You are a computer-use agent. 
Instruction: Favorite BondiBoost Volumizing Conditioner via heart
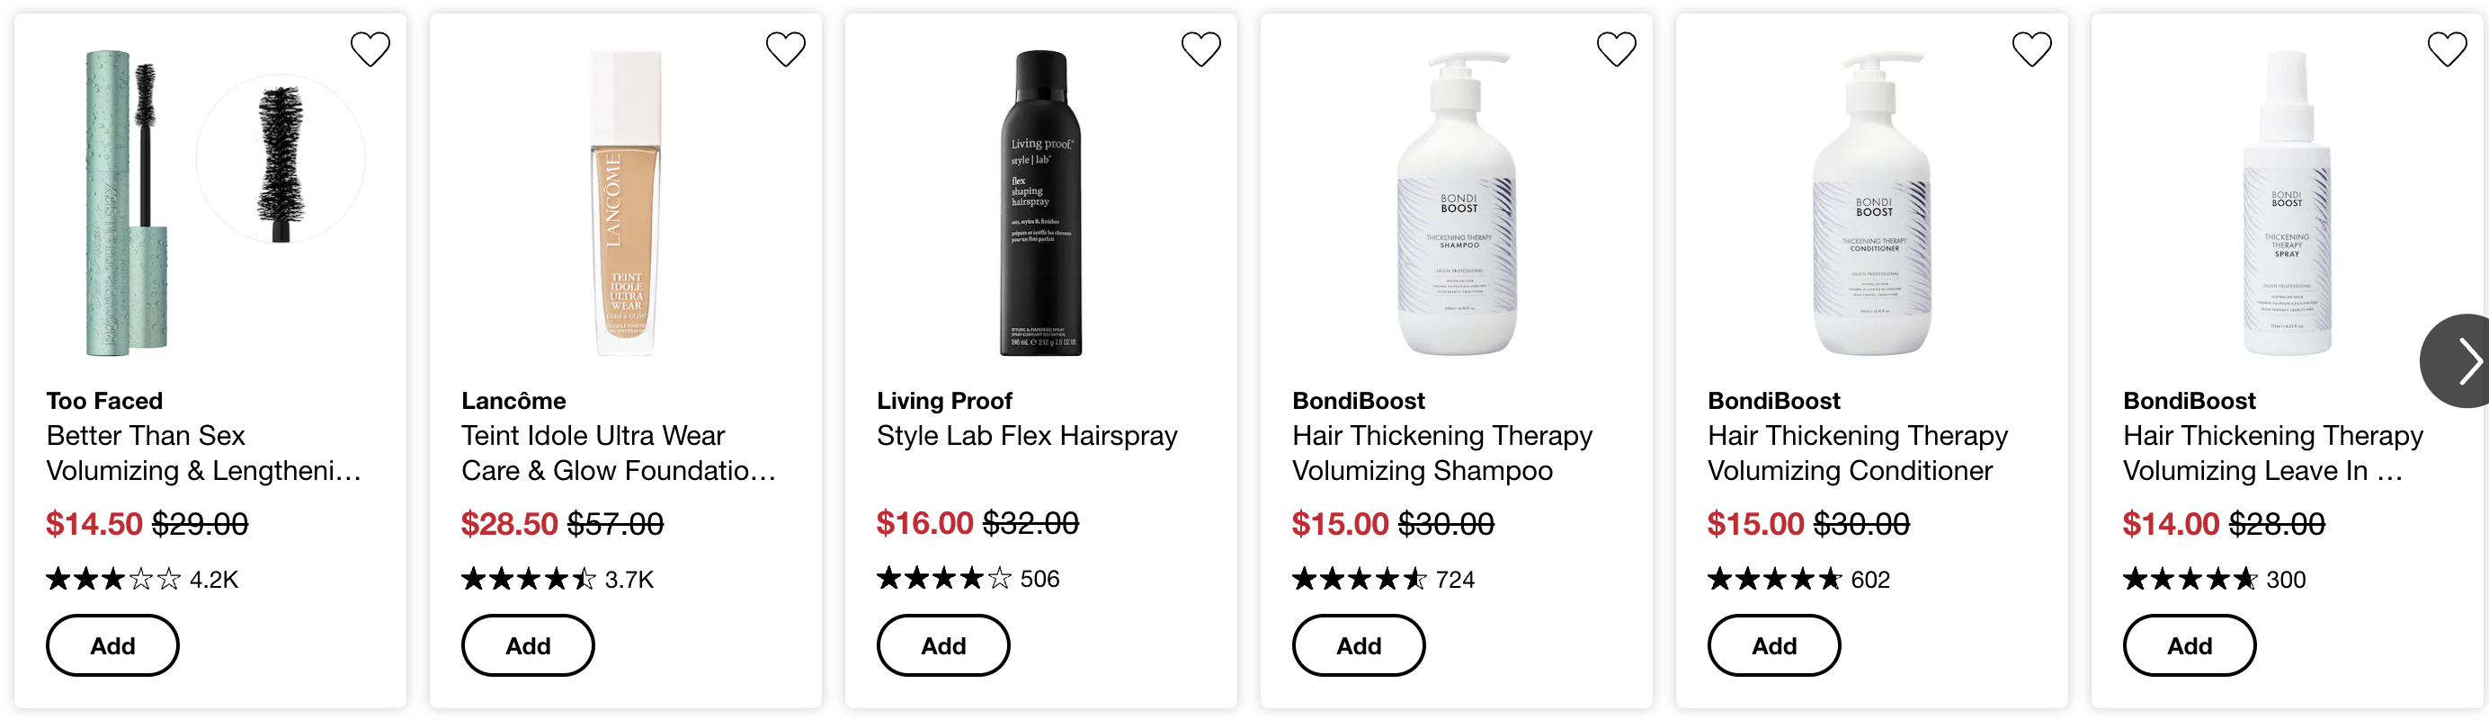[2032, 49]
